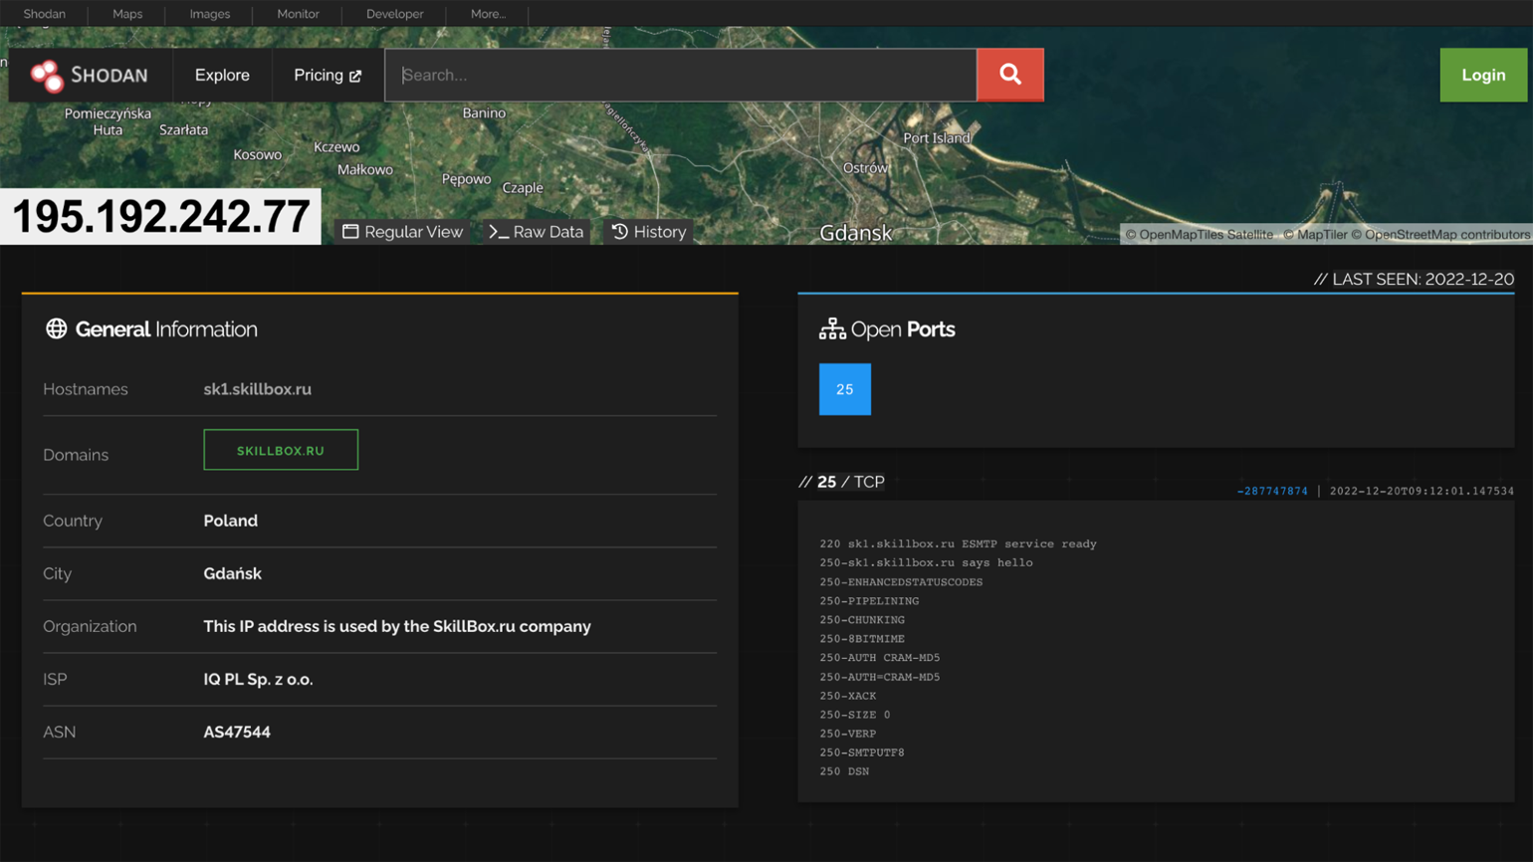
Task: Click the red search magnifier button
Action: pos(1010,75)
